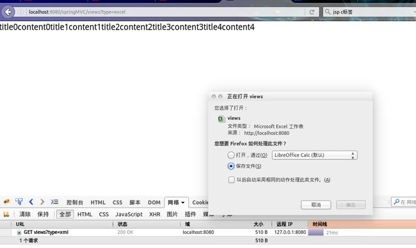Open the Firebug bug icon menu
The image size is (416, 248).
pos(6,202)
